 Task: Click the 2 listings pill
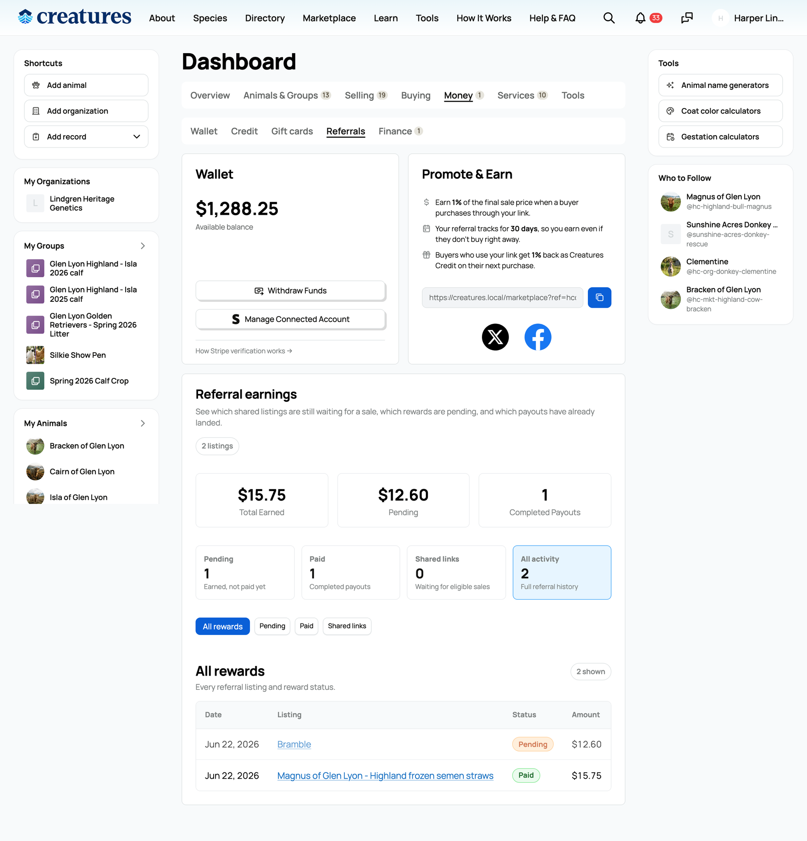[x=217, y=446]
